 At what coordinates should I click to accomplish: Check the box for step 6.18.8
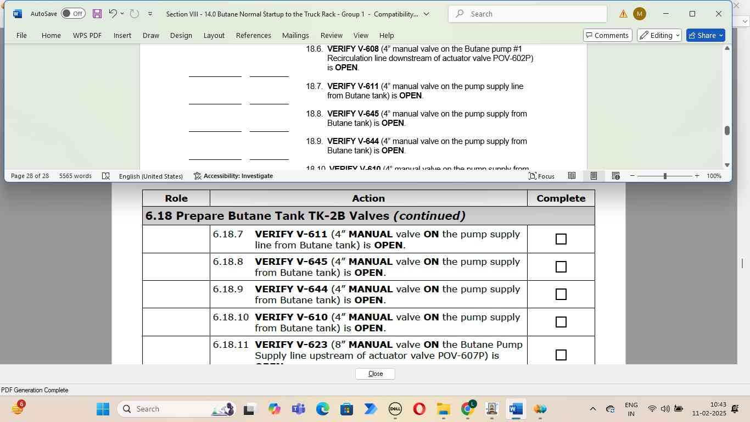pos(561,266)
